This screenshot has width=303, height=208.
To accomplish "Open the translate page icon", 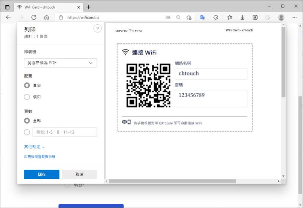I will pos(202,17).
